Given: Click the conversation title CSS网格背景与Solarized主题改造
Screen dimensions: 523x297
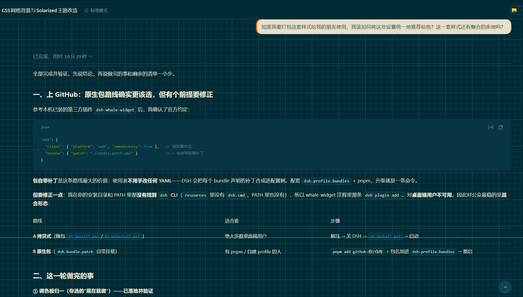Looking at the screenshot, I should [40, 10].
